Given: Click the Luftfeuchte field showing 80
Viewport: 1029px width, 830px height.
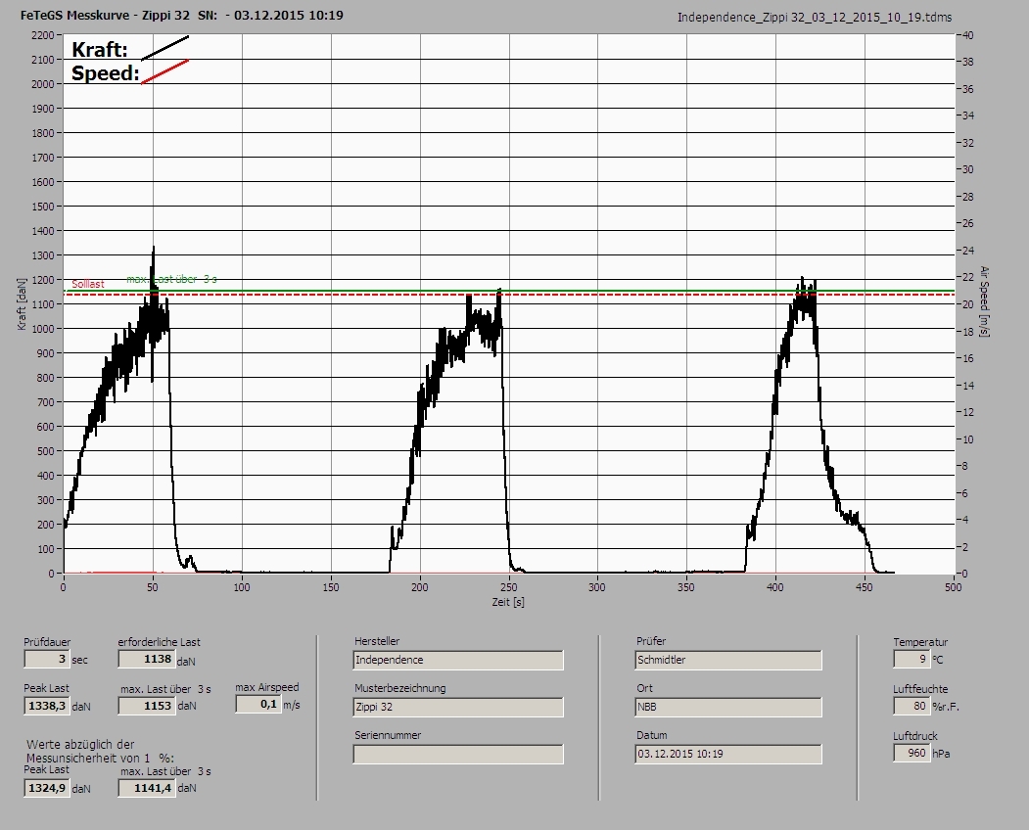Looking at the screenshot, I should point(911,706).
